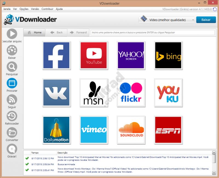Open the Ajuda menu
Viewport: 219px width, 178px height.
coord(59,9)
